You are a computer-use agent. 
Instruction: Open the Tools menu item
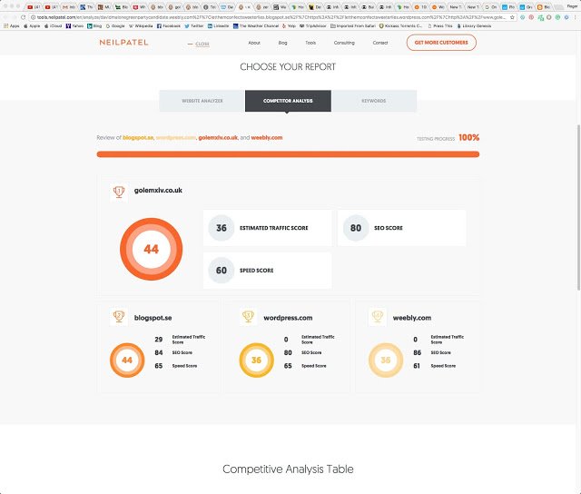310,43
